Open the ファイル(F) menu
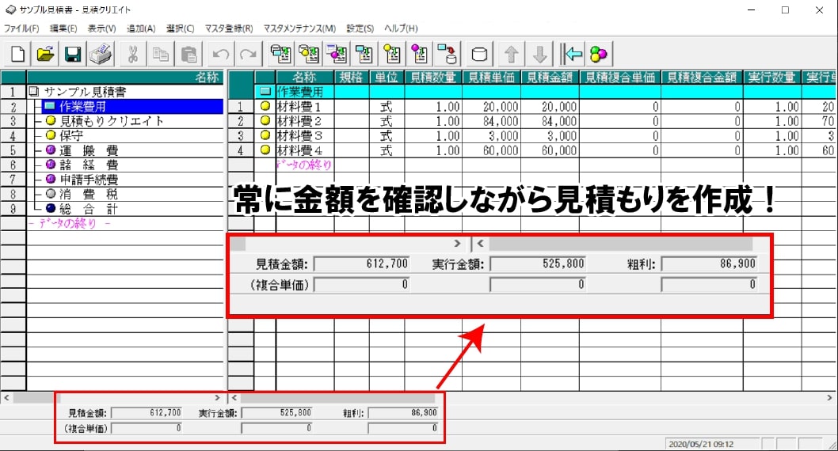This screenshot has height=451, width=838. coord(21,28)
